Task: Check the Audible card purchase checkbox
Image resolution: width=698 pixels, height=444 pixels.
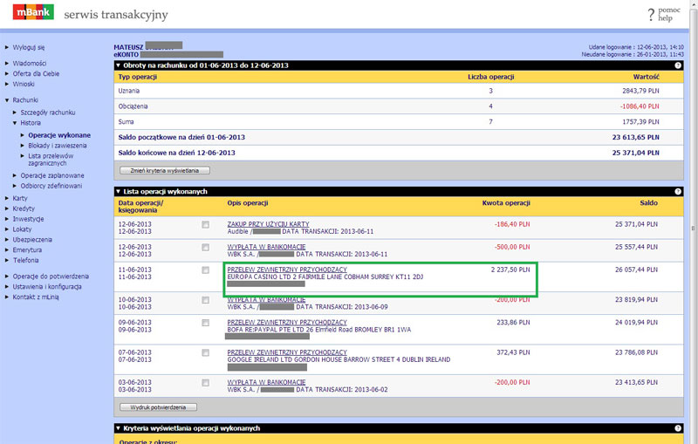Action: coord(205,225)
